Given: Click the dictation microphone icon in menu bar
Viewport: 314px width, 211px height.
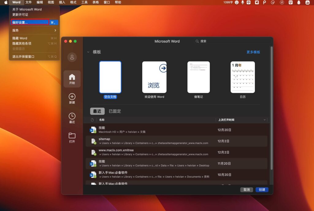Looking at the screenshot, I should pos(242,2).
